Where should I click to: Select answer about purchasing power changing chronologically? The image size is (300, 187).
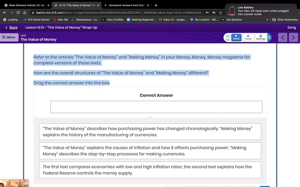click(150, 132)
